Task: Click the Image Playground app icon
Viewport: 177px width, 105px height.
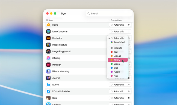Action: [48, 51]
